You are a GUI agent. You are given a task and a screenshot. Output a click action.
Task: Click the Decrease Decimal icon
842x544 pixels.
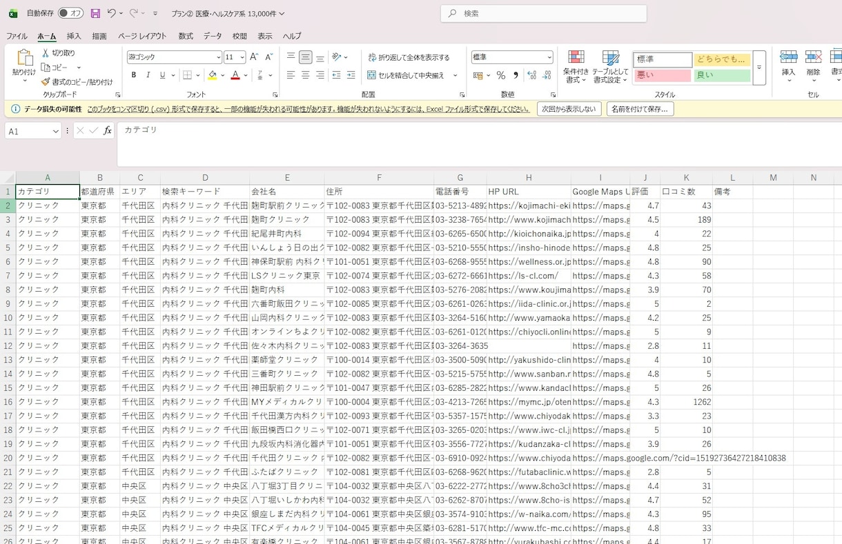548,75
